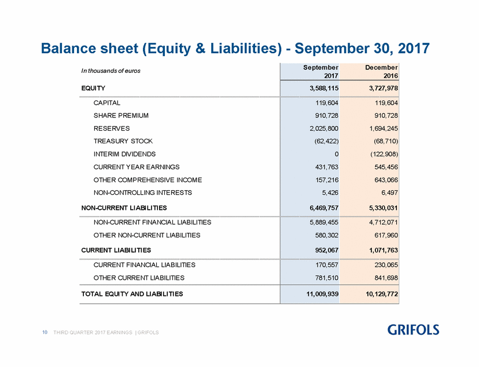Click current year earnings value 431,763
Screen dimensions: 479x367
tap(326, 167)
